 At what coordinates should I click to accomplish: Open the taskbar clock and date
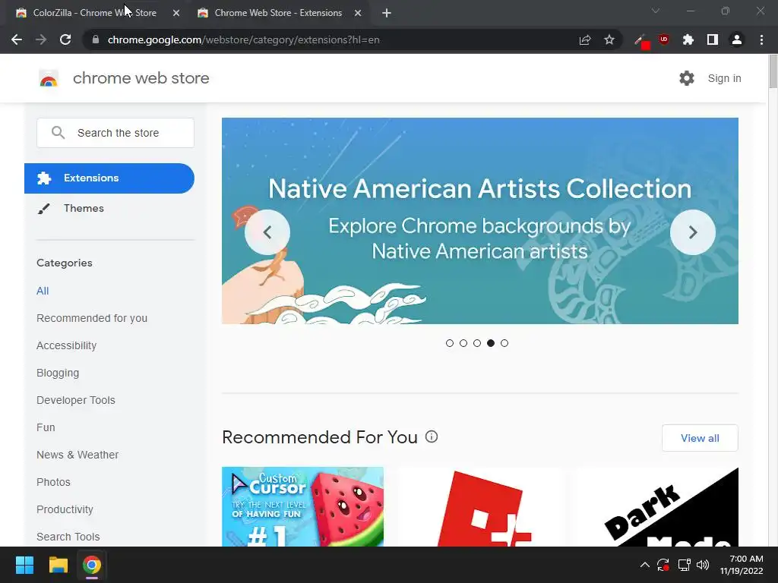pyautogui.click(x=742, y=565)
